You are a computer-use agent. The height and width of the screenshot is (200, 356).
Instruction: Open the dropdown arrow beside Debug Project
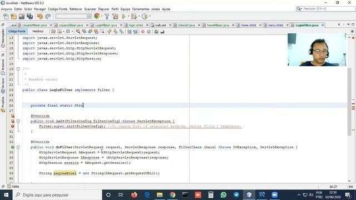click(139, 16)
